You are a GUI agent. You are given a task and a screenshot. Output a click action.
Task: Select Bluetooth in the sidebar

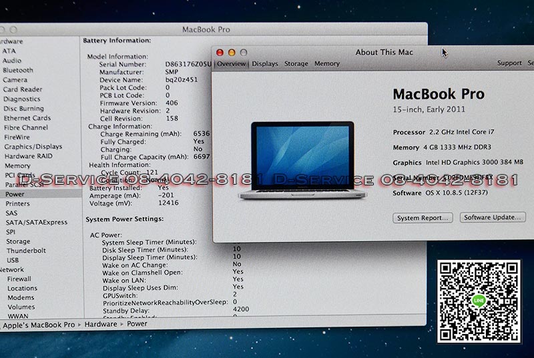(x=18, y=70)
